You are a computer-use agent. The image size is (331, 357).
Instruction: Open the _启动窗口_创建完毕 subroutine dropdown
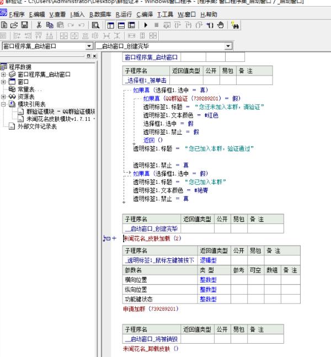(x=228, y=46)
